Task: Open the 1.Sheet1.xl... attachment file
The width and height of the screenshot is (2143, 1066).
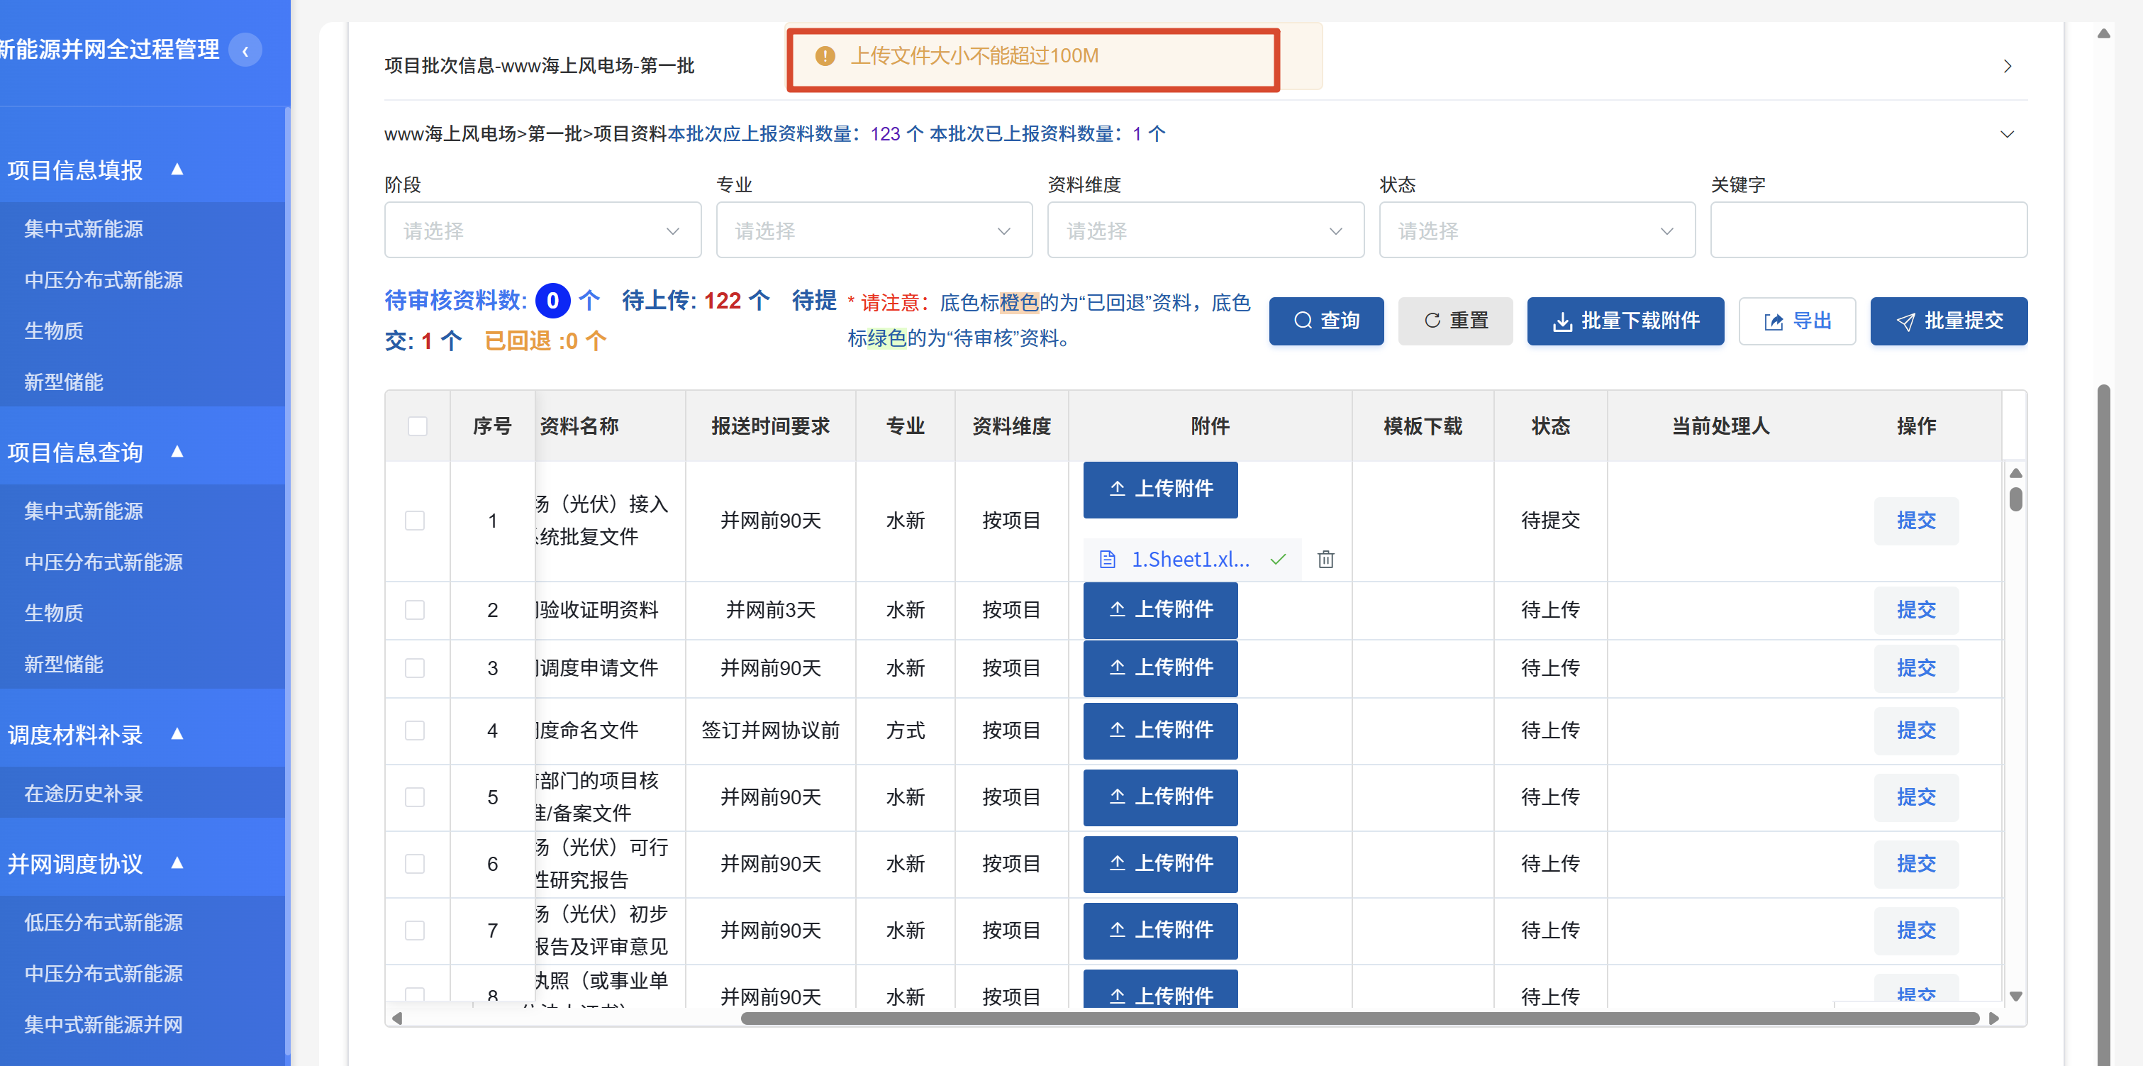Action: coord(1190,559)
